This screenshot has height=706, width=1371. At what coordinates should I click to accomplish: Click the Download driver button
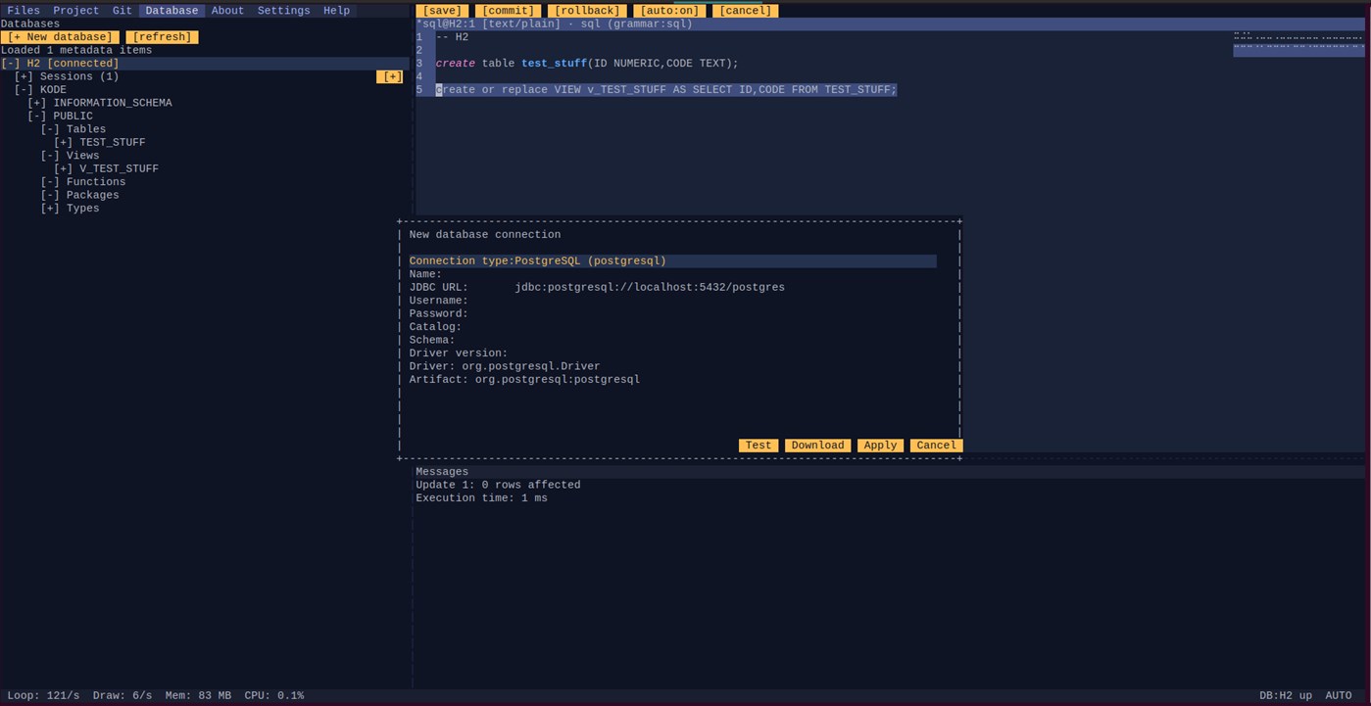coord(817,446)
